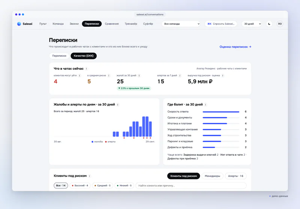Image resolution: width=300 pixels, height=209 pixels.
Task: Click the browser address bar salesei.ai/conversations
Action: [150, 14]
